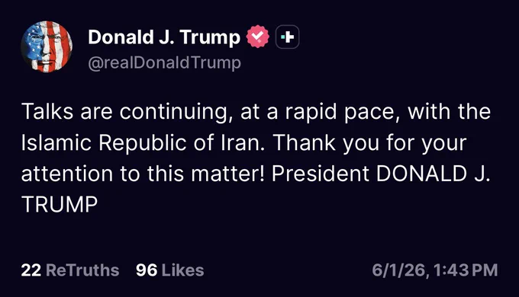The width and height of the screenshot is (519, 297).
Task: Select the post line starting "Talks are continuing"
Action: click(256, 112)
